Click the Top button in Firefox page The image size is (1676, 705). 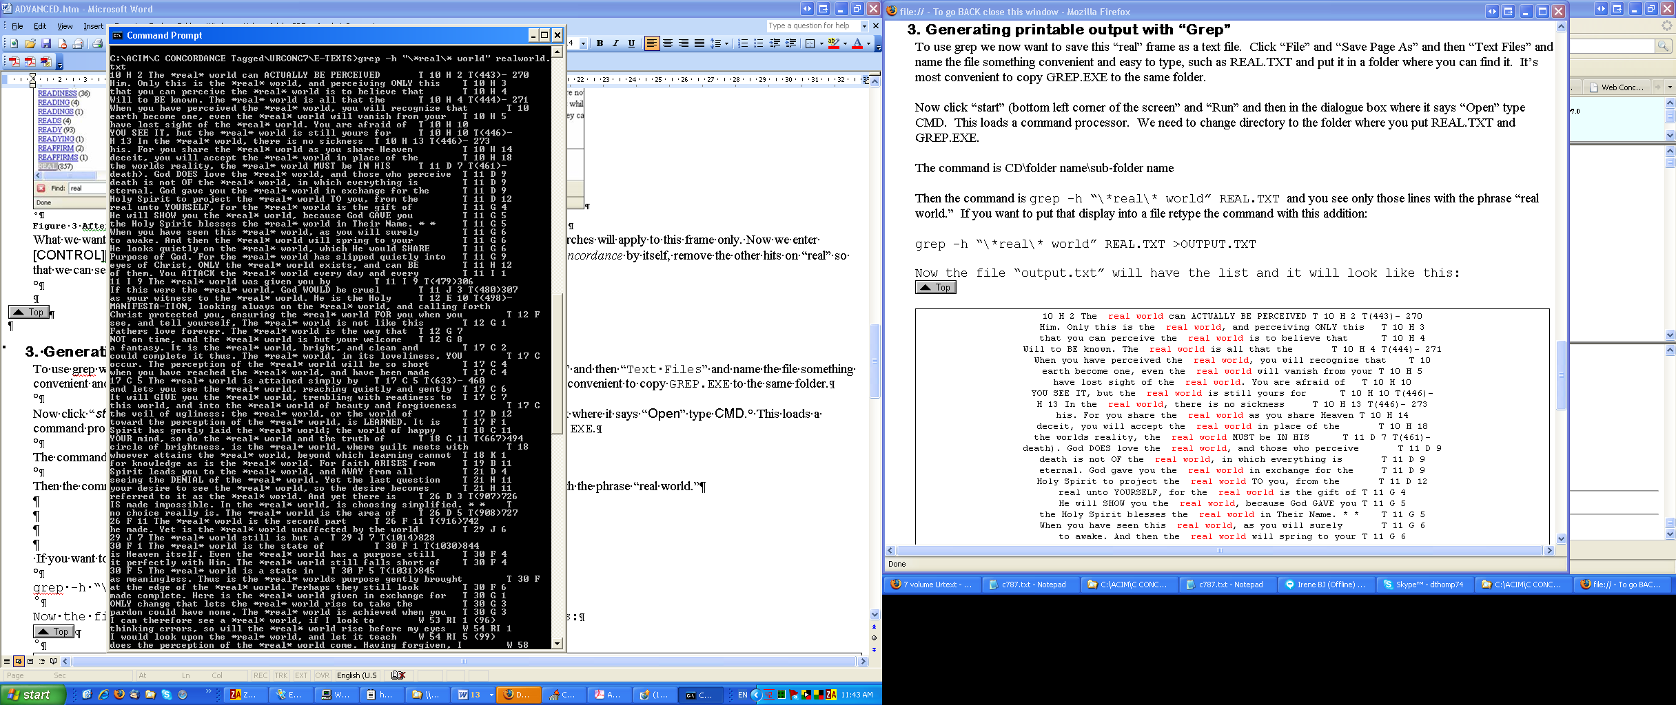935,287
